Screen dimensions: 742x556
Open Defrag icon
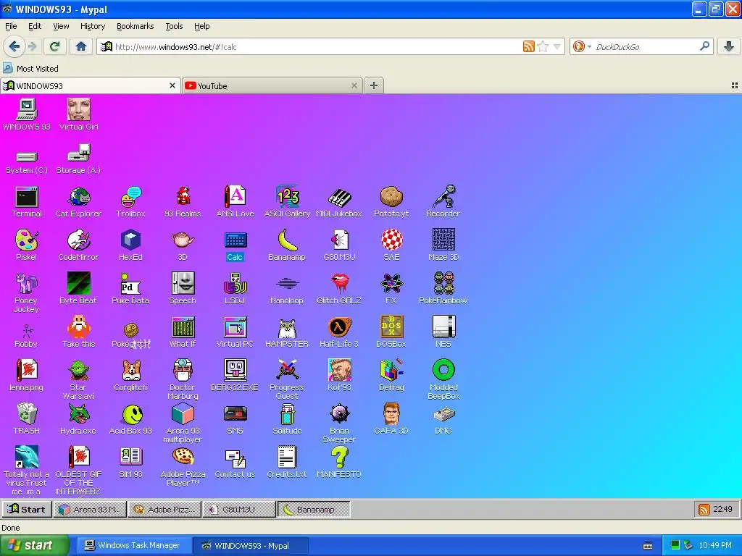[391, 376]
